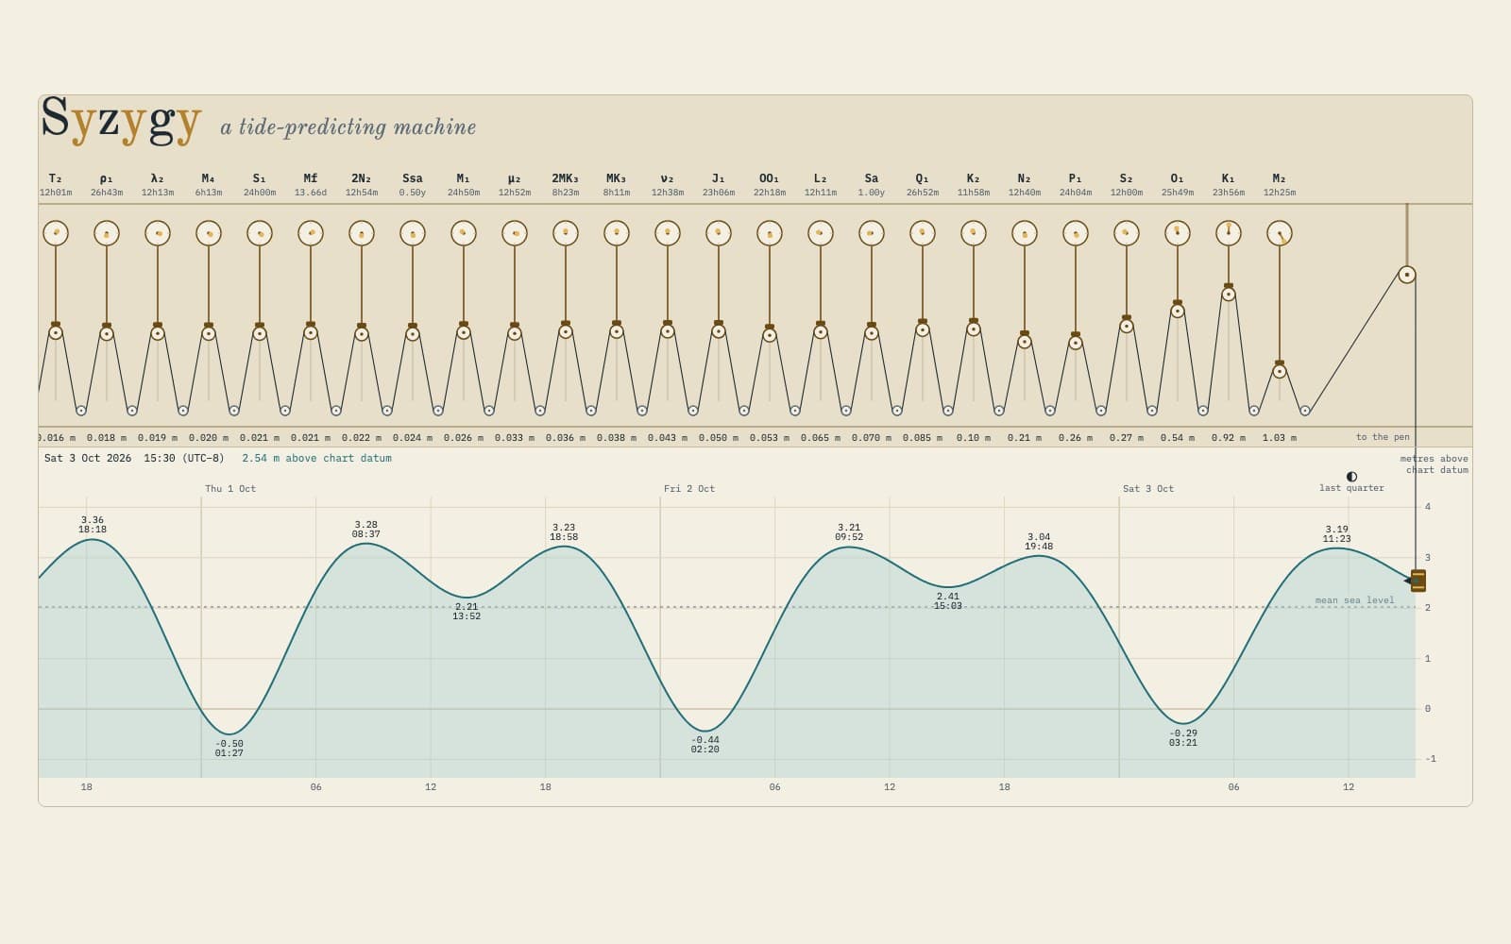The image size is (1511, 944).
Task: Click the Sa annual constituent dial
Action: (872, 233)
